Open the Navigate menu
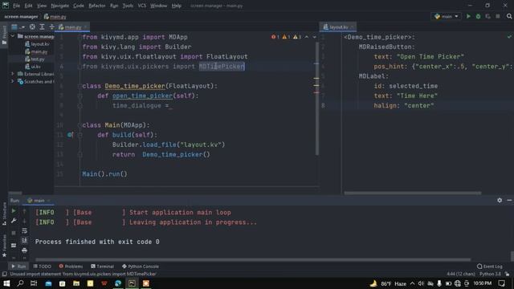Viewport: 514px width, 289px height. [60, 6]
